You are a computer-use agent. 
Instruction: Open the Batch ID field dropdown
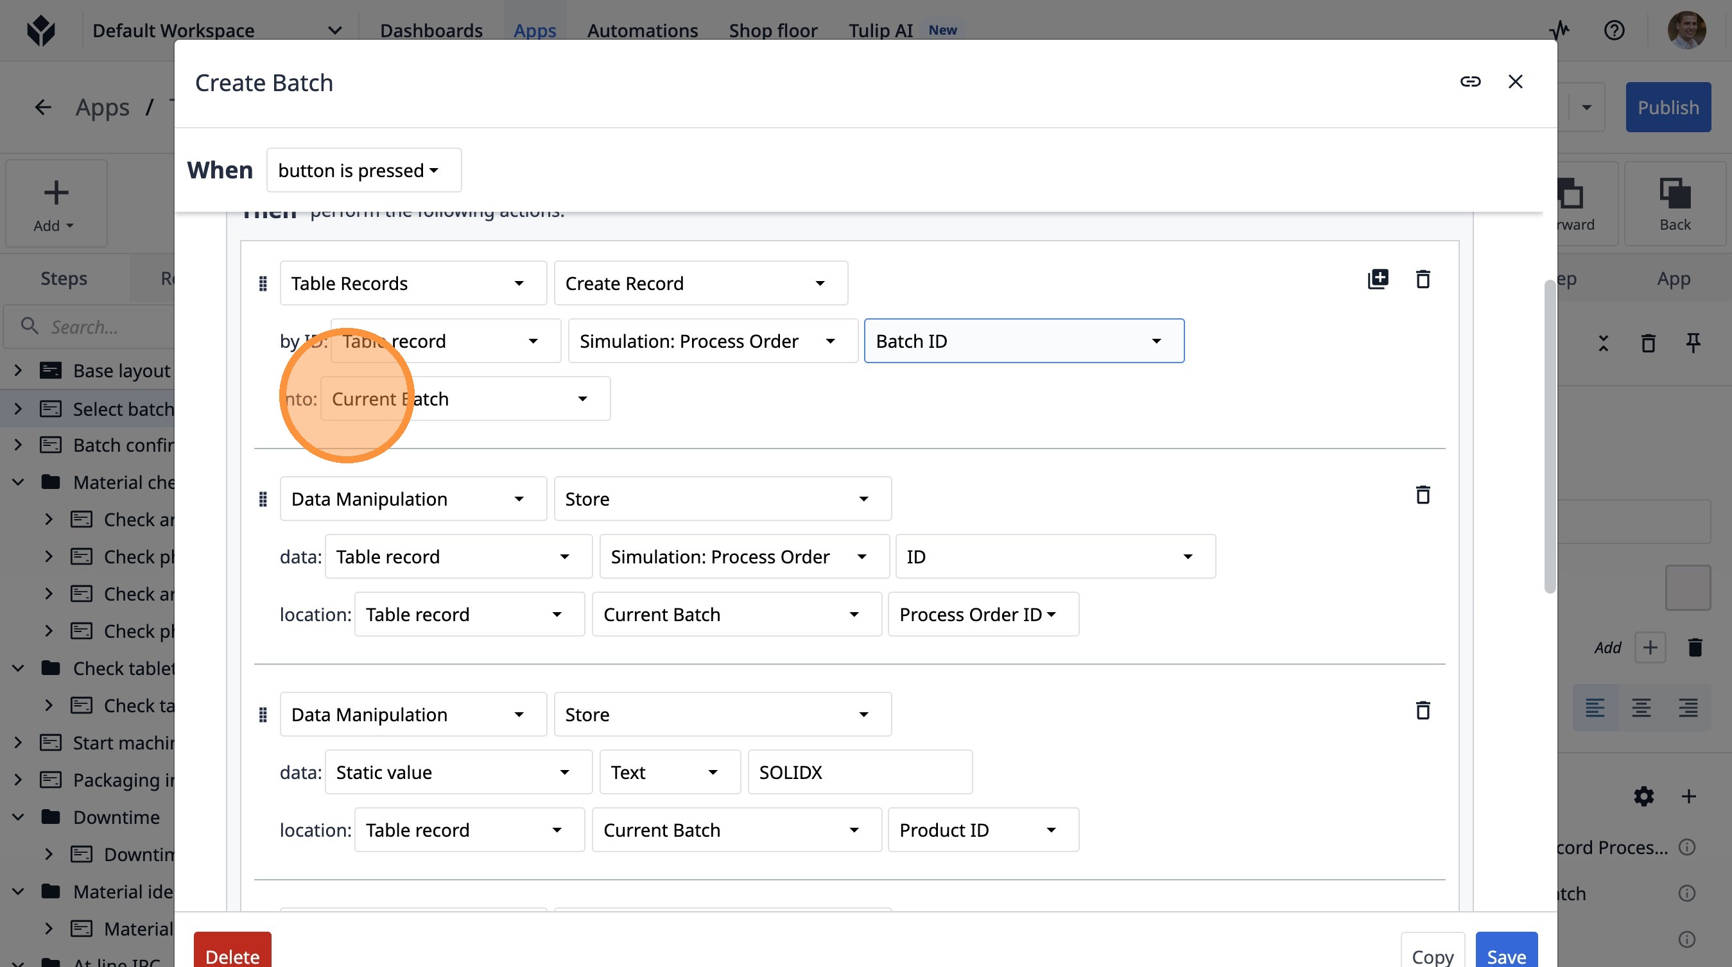pos(1023,341)
